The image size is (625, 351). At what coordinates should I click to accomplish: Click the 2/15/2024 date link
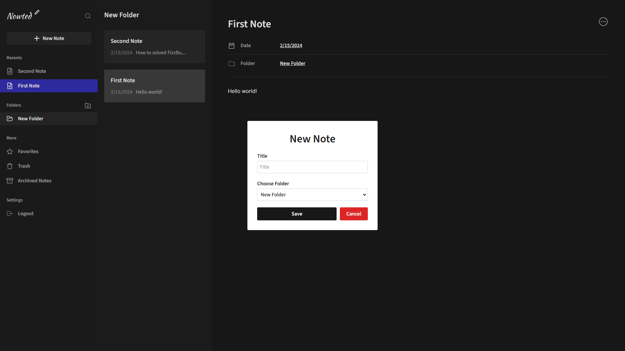click(x=291, y=45)
